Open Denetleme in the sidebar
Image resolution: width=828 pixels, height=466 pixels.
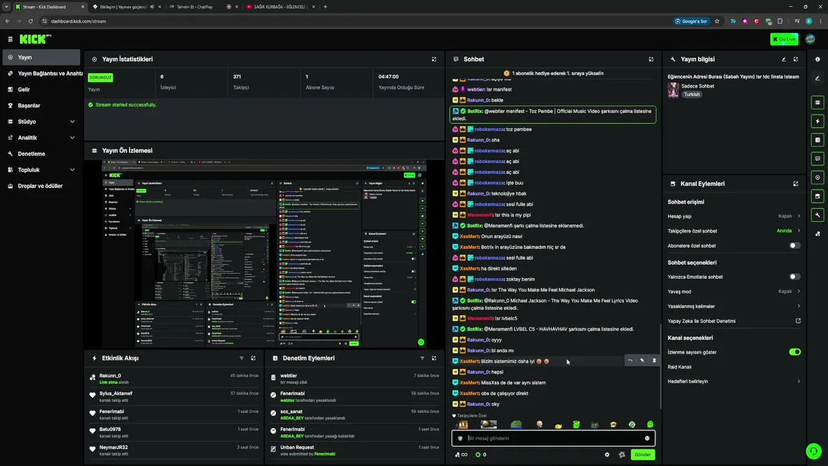click(x=41, y=154)
